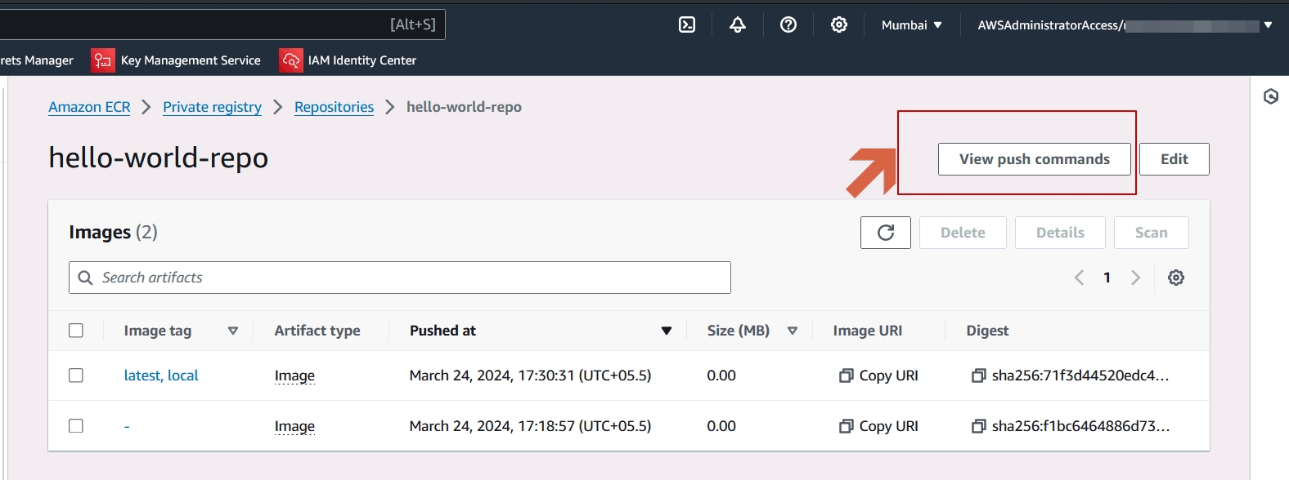
Task: Click the Scan button
Action: (x=1152, y=233)
